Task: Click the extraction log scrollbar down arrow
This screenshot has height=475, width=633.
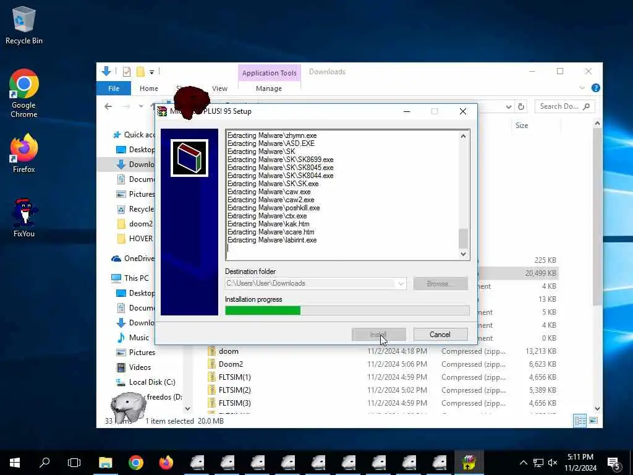Action: click(463, 254)
